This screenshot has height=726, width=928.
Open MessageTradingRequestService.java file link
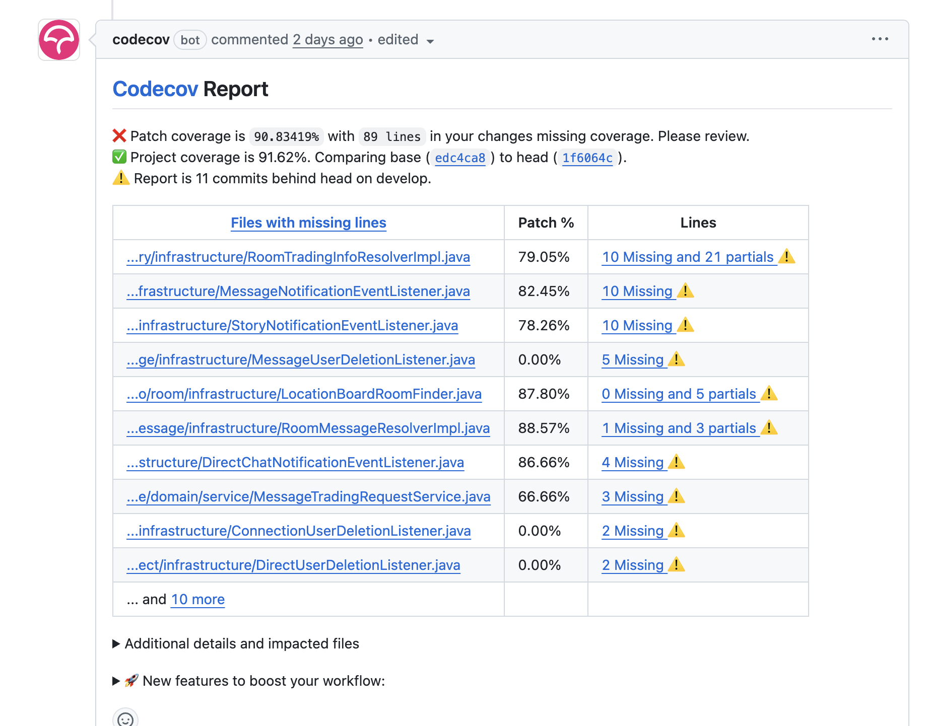point(308,496)
